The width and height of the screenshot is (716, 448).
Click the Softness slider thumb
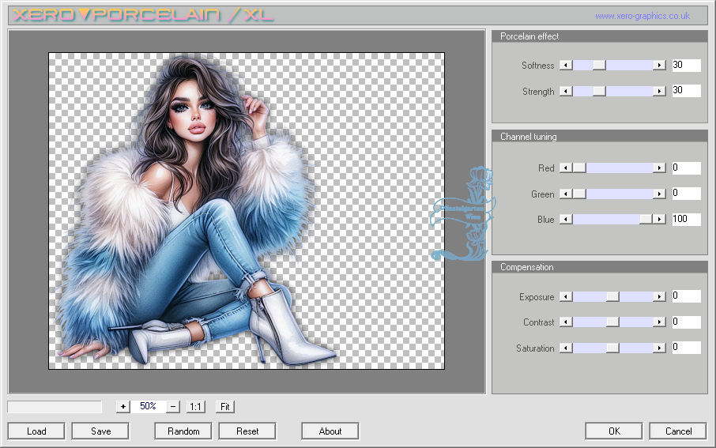pyautogui.click(x=599, y=66)
